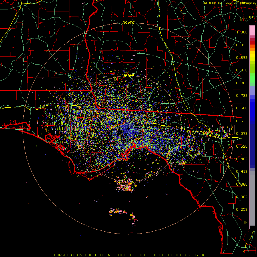Click the 0.947 scale value

(242, 45)
